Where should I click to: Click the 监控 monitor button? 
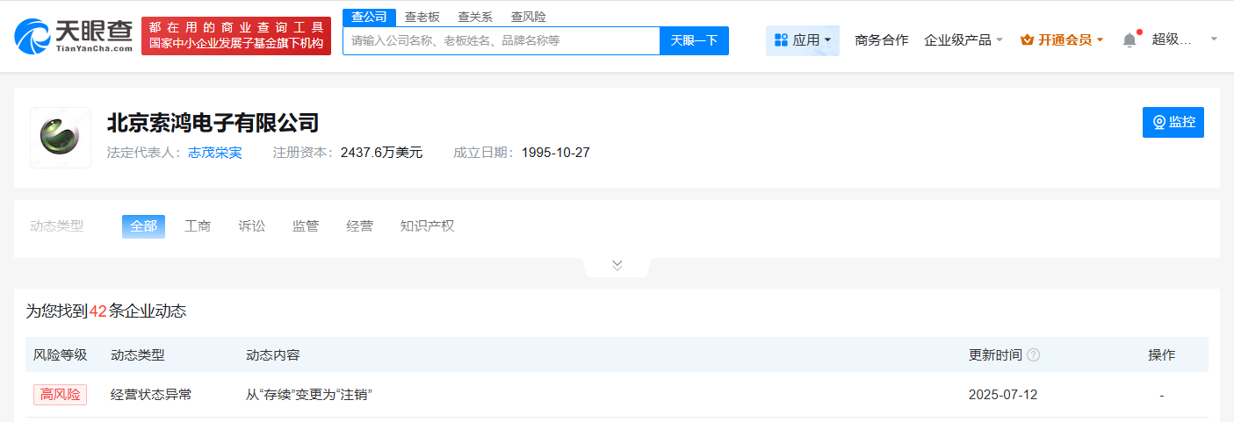[1173, 123]
